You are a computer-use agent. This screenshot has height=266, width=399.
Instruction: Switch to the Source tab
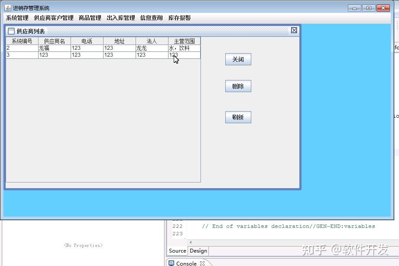(x=177, y=251)
